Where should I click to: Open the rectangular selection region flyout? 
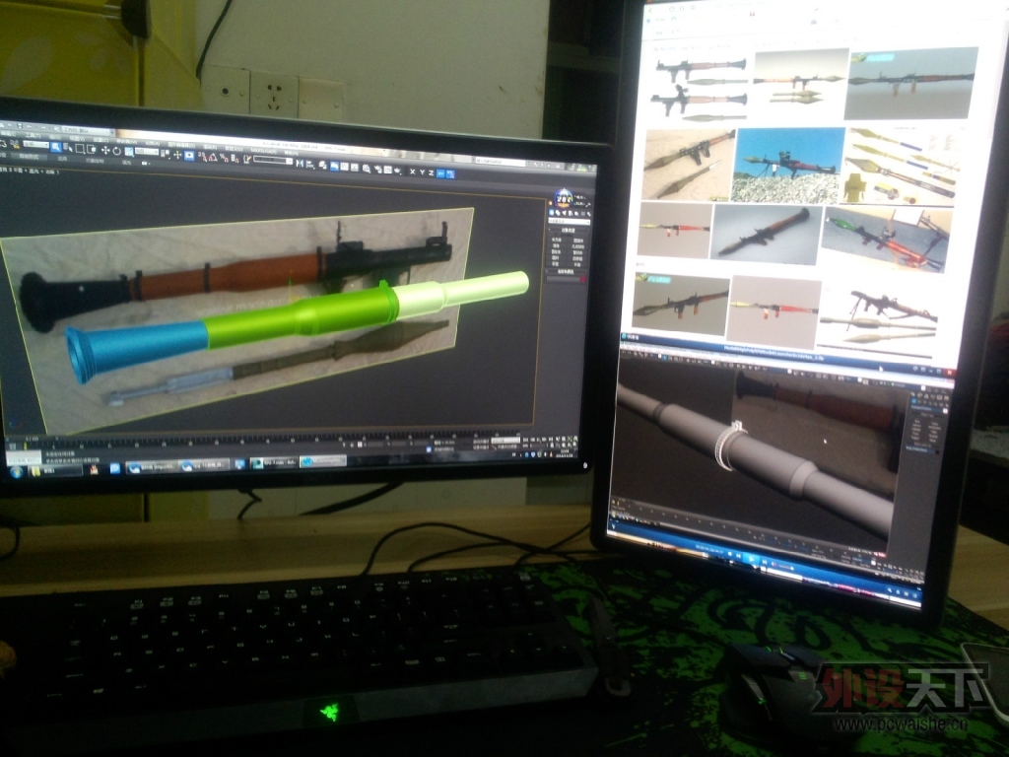point(80,148)
